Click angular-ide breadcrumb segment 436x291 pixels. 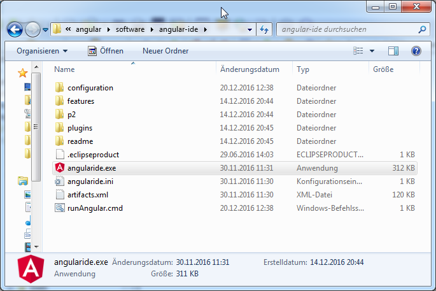[178, 29]
